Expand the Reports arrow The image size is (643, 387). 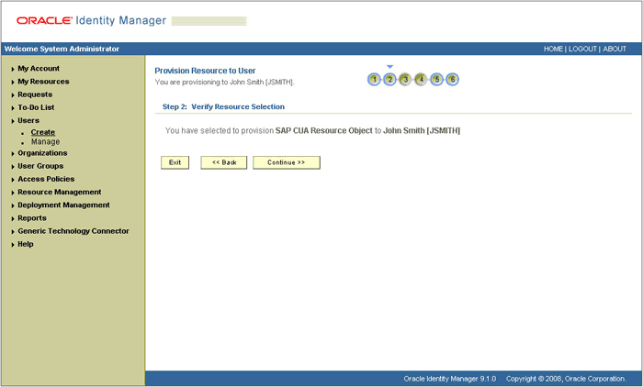pyautogui.click(x=13, y=219)
